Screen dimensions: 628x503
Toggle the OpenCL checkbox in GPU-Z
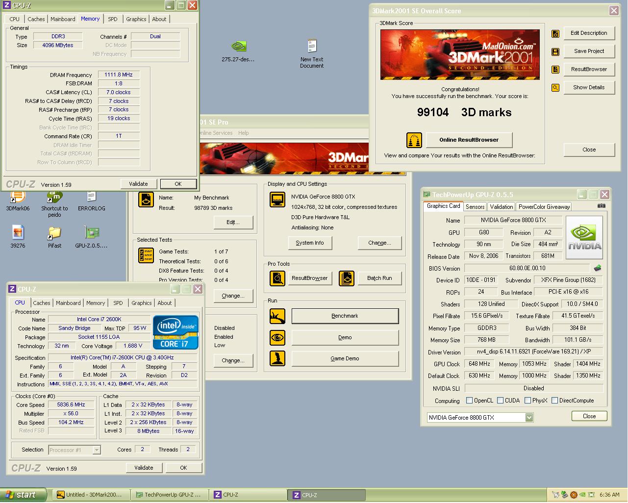click(x=470, y=401)
